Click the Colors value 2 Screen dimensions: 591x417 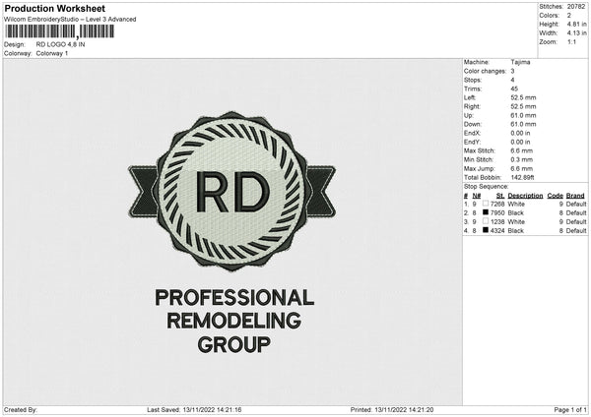569,16
